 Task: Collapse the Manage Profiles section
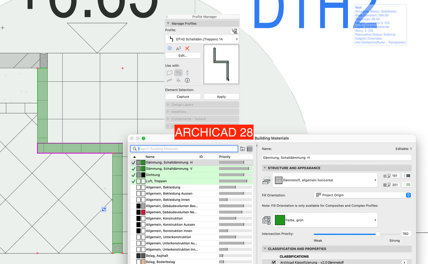[168, 24]
